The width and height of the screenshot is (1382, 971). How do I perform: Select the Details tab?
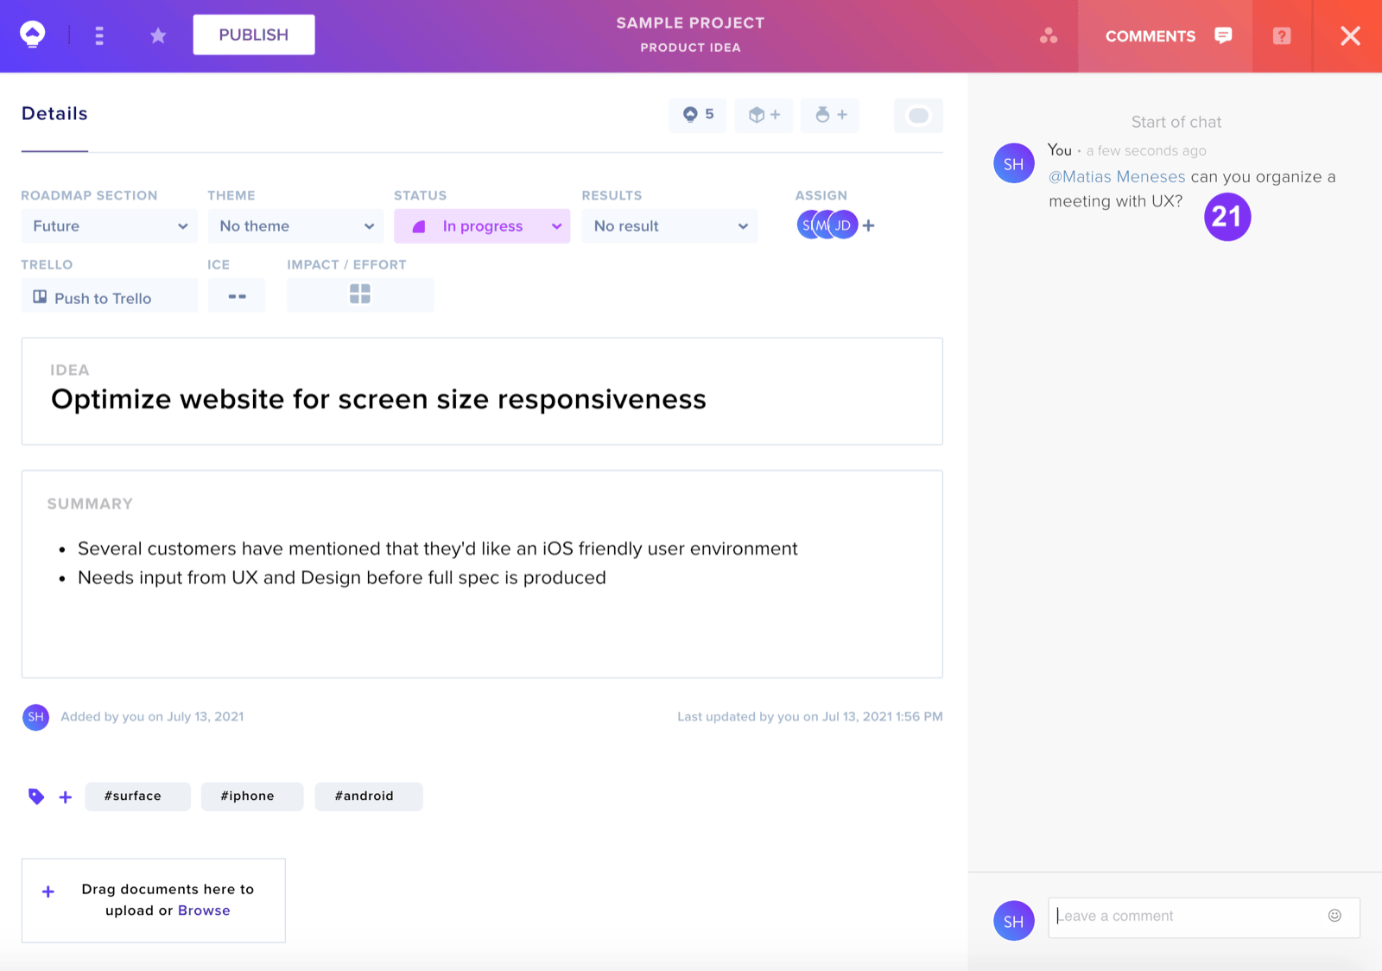[x=54, y=114]
